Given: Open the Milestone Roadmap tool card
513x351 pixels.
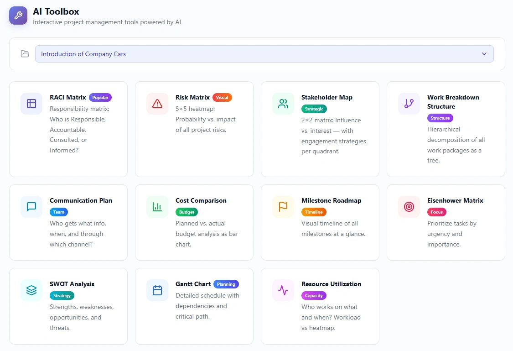Looking at the screenshot, I should tap(320, 222).
